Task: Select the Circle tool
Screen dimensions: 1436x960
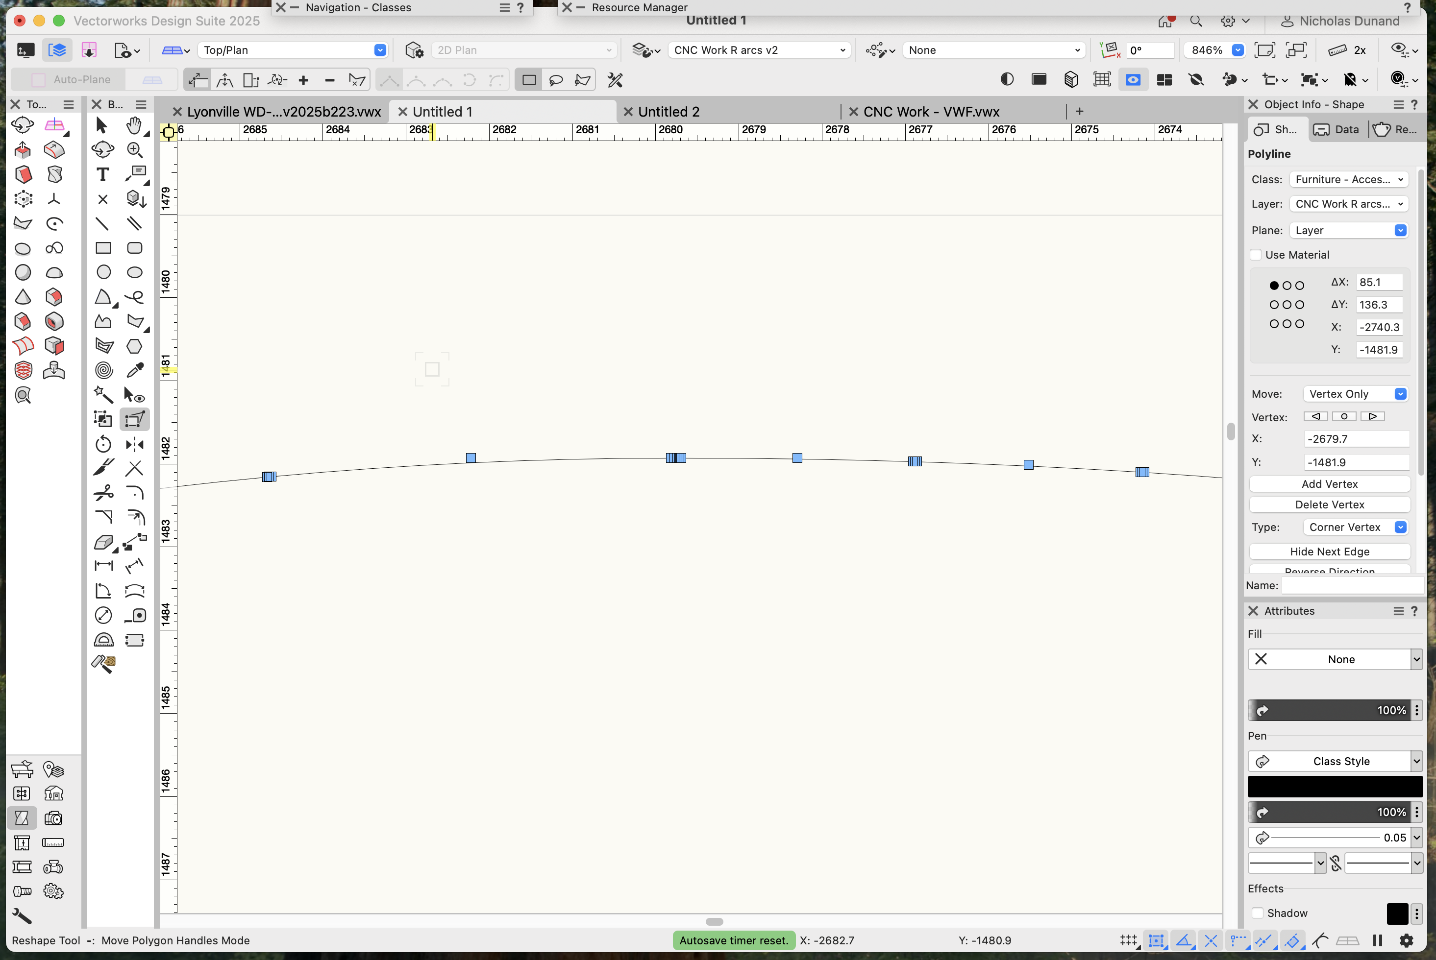Action: (x=103, y=272)
